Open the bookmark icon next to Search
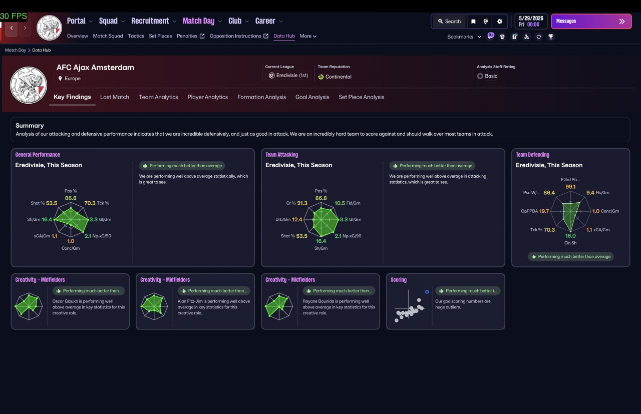Screen dimensions: 641x414 473,22
